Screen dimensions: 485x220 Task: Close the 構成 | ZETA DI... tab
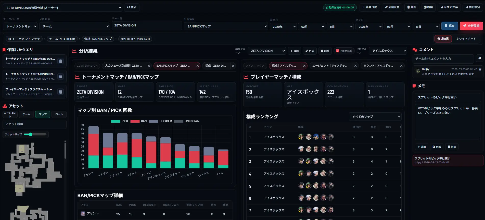(x=233, y=66)
